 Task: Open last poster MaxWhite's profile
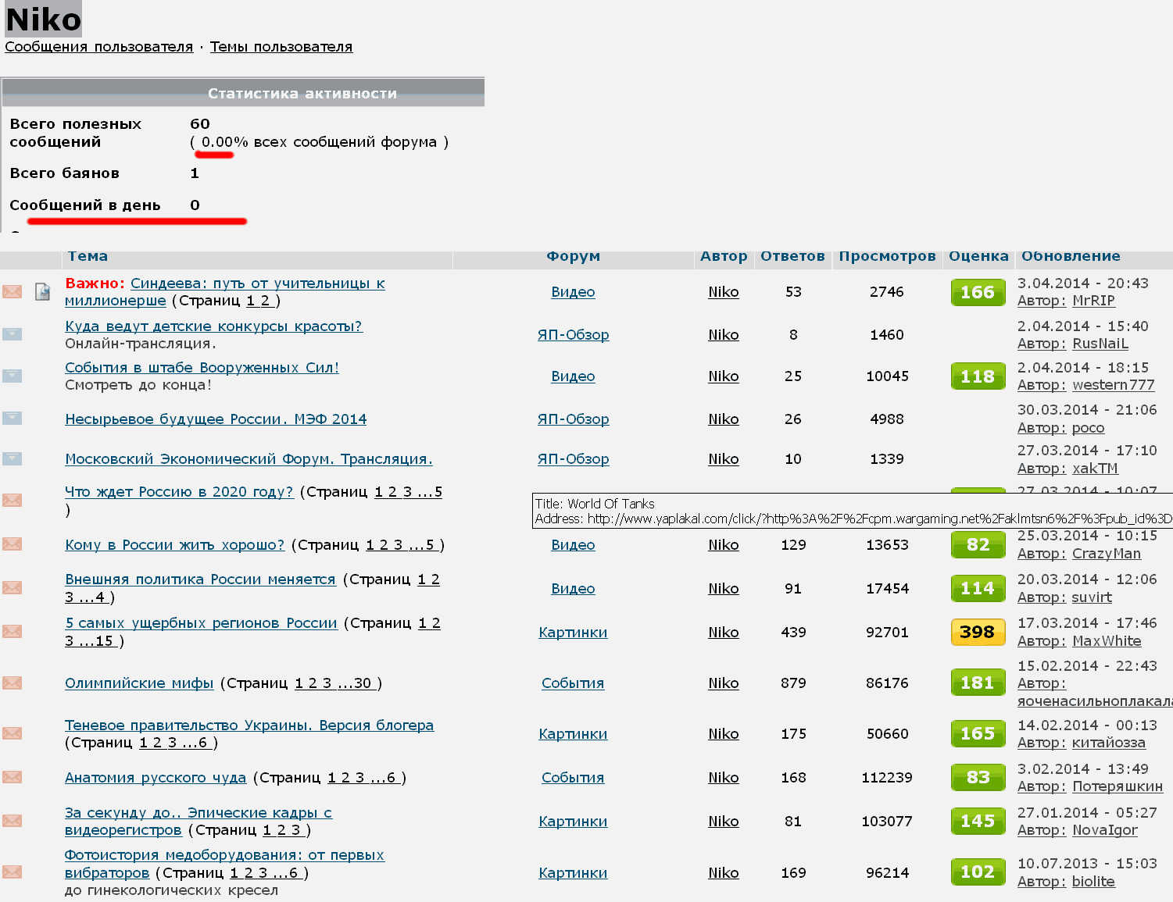(1107, 641)
